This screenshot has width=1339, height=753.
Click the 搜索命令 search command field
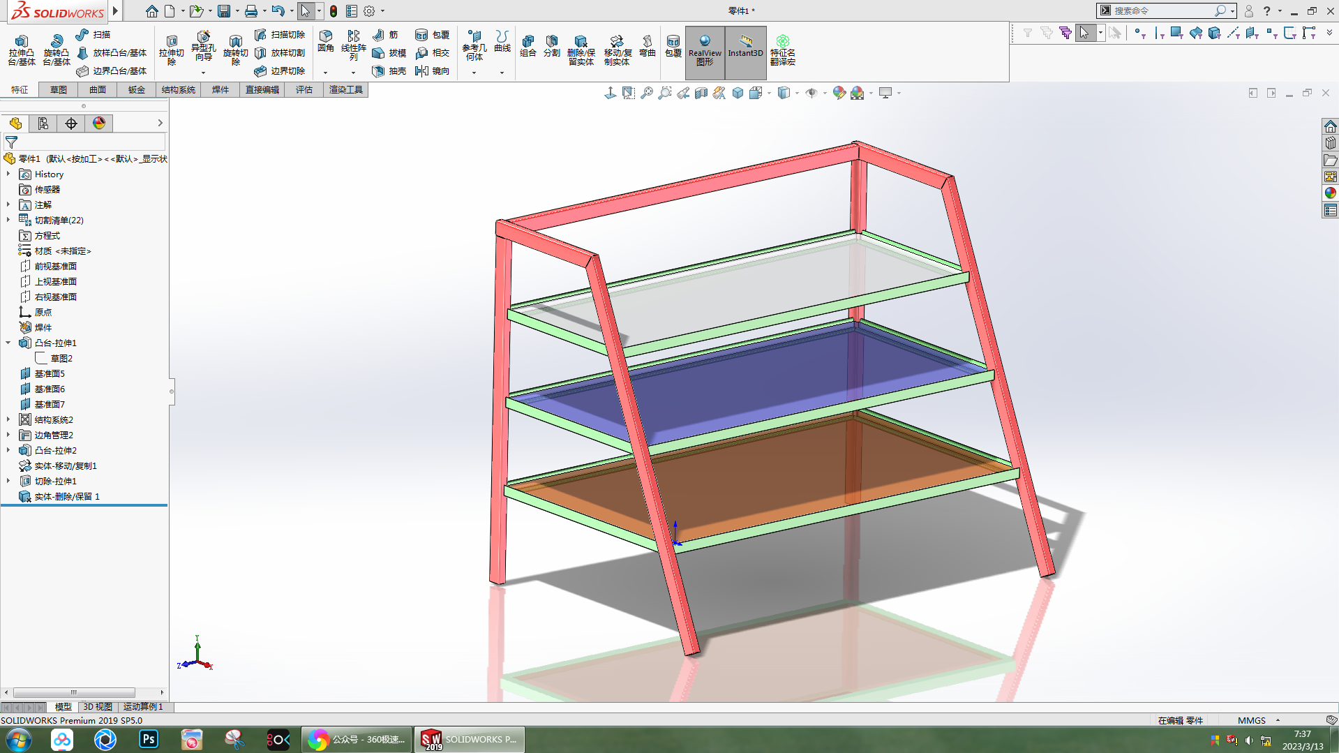click(x=1162, y=10)
